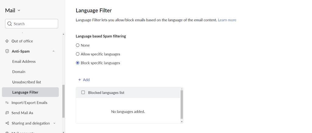This screenshot has width=312, height=133.
Task: Expand Sharing and delegation chevron
Action: (x=54, y=123)
